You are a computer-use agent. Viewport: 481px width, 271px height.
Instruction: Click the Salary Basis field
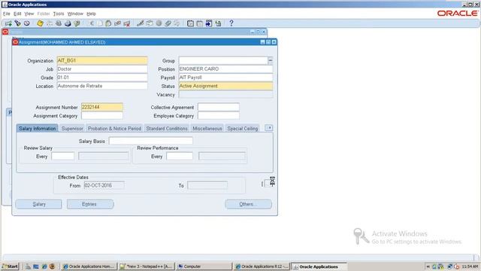(150, 141)
